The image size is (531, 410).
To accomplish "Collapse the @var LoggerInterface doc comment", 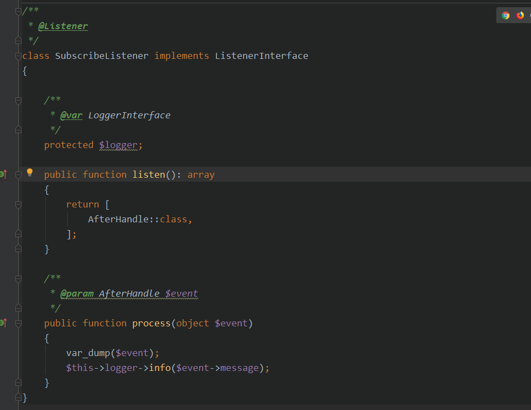I will (19, 101).
